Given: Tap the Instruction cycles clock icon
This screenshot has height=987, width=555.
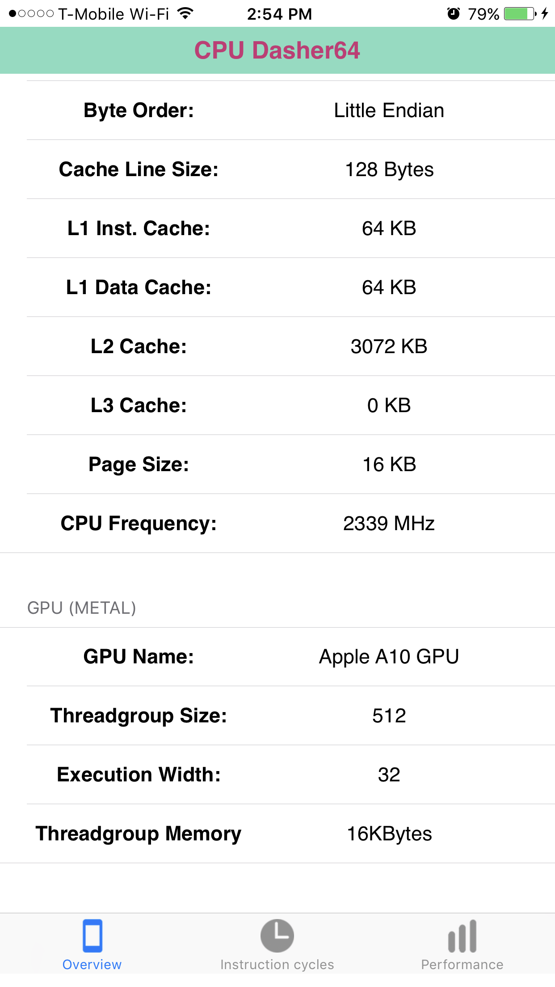Looking at the screenshot, I should coord(277,935).
